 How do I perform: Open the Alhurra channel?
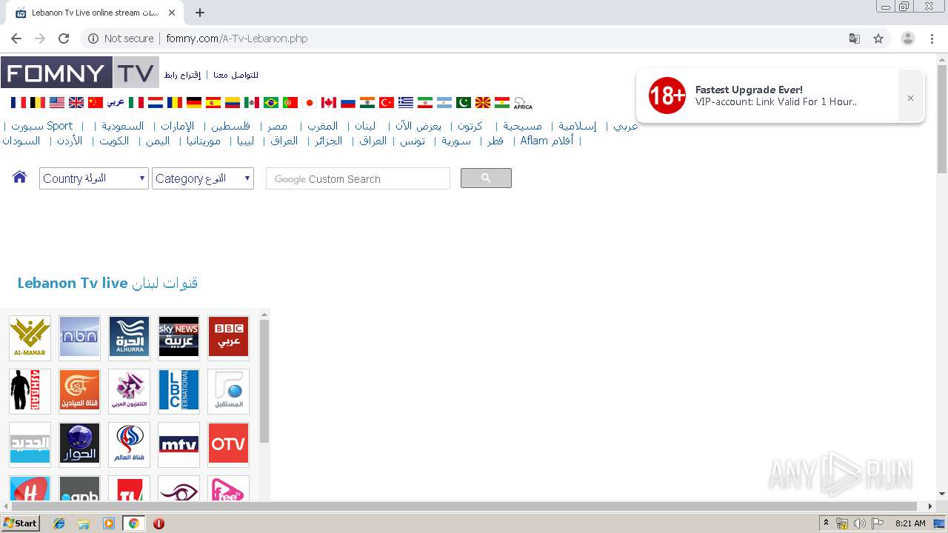click(x=129, y=338)
